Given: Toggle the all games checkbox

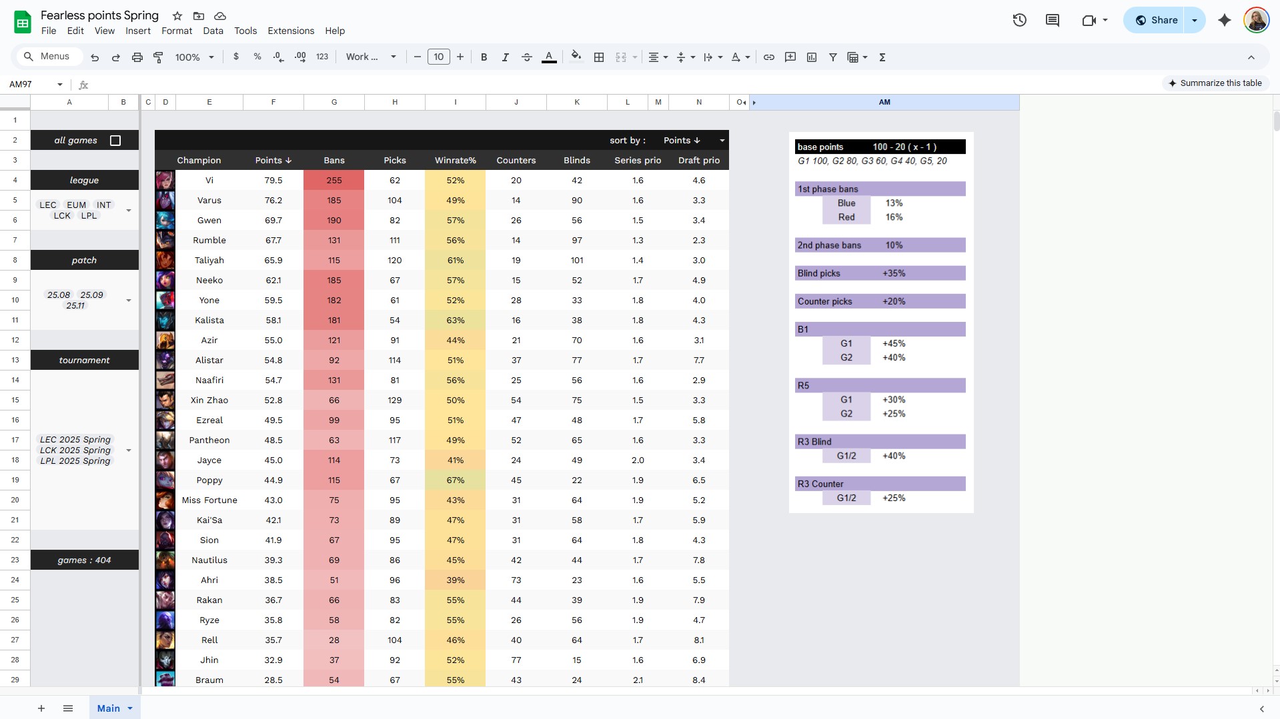Looking at the screenshot, I should pos(115,141).
